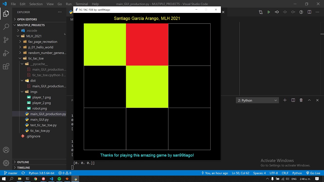This screenshot has height=182, width=324.
Task: Expand the OPEN EDITORS section
Action: (x=39, y=19)
